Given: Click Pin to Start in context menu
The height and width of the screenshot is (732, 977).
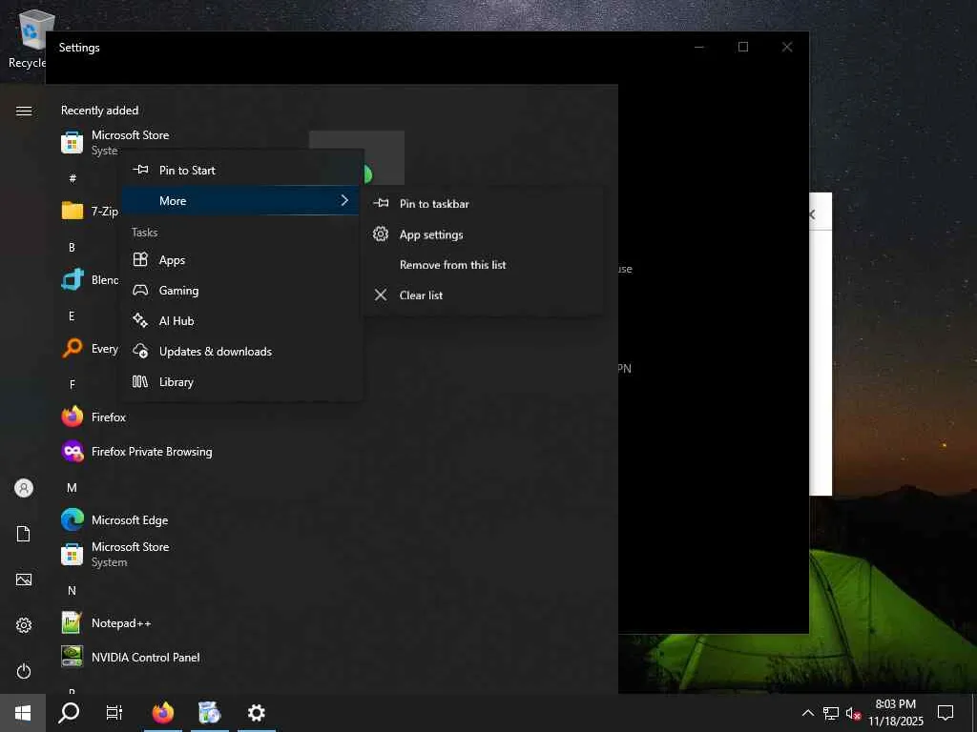Looking at the screenshot, I should [242, 170].
